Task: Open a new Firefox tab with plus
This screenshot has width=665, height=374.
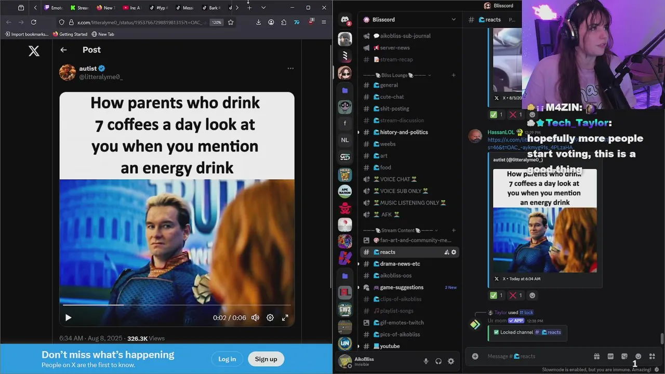Action: pos(249,8)
